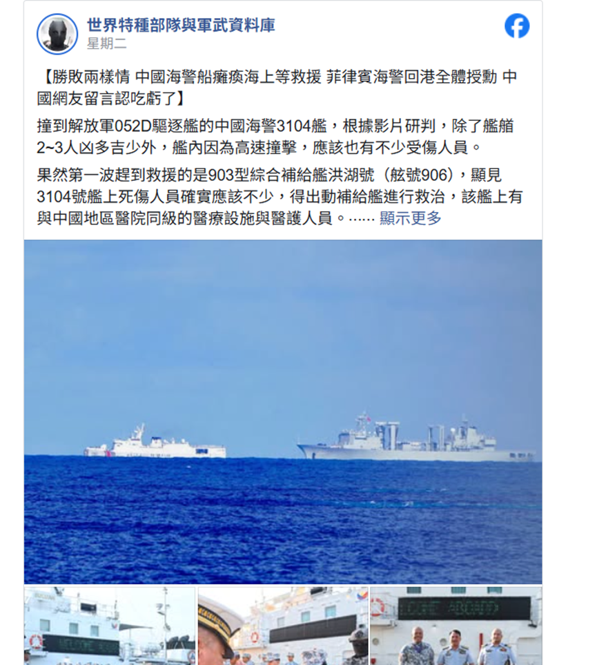Click the dark blue water in the photo

pyautogui.click(x=283, y=521)
